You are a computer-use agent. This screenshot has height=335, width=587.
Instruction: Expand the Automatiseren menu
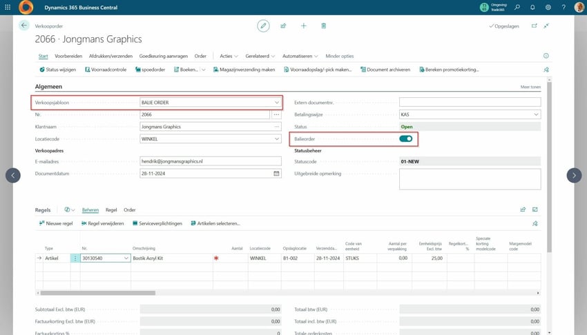coord(300,56)
